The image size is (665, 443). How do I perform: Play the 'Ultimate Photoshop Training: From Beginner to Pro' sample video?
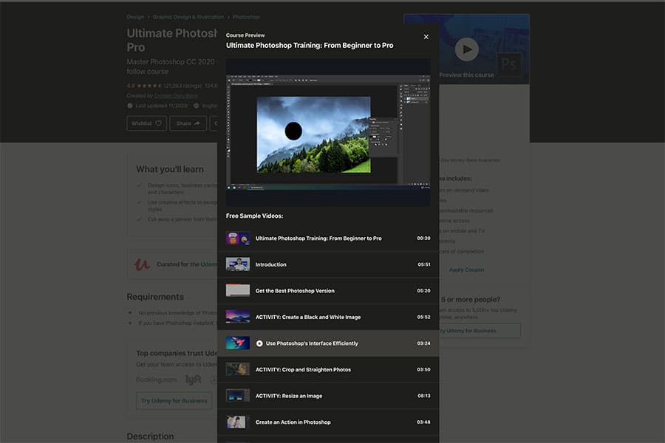coord(328,238)
